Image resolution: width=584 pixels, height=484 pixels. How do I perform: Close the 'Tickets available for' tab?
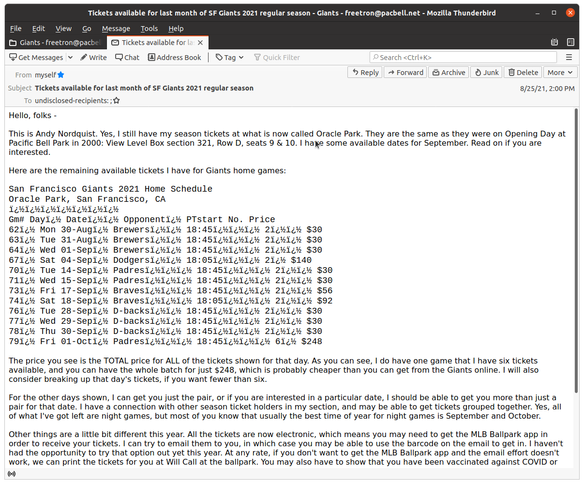[200, 43]
